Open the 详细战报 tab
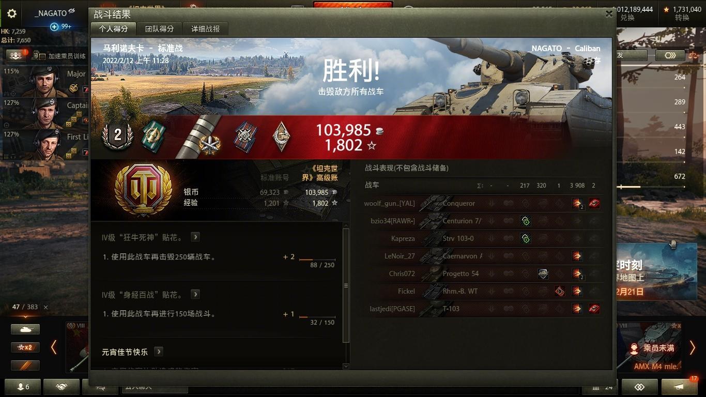This screenshot has width=706, height=397. click(x=205, y=29)
